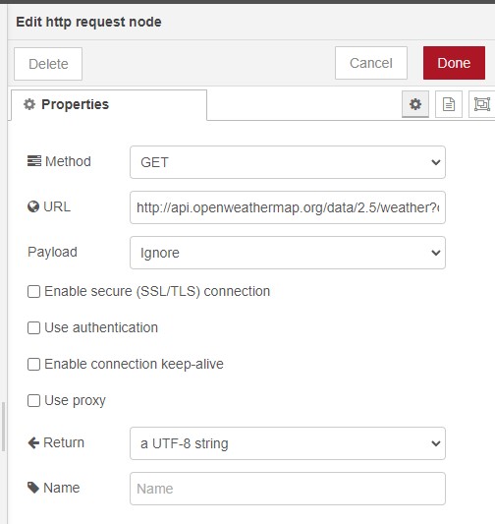Select the Properties tab
The width and height of the screenshot is (495, 524).
pyautogui.click(x=109, y=105)
